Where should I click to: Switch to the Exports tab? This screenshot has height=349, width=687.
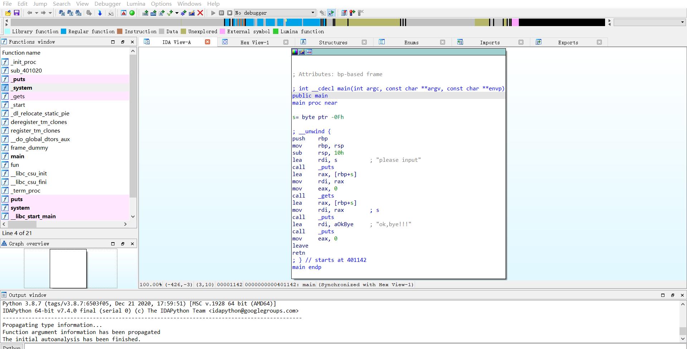click(568, 42)
